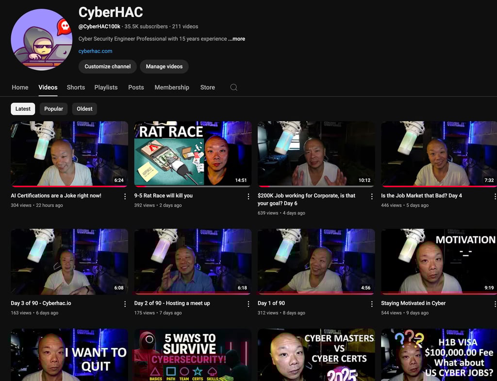Select the Latest sort filter

coord(23,109)
